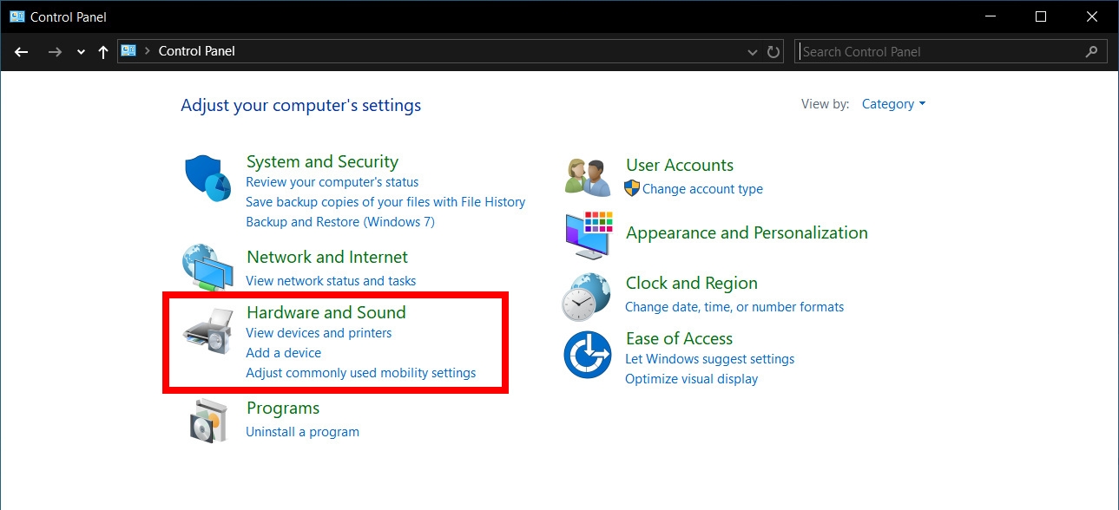Open the address bar history dropdown chevron

click(753, 52)
